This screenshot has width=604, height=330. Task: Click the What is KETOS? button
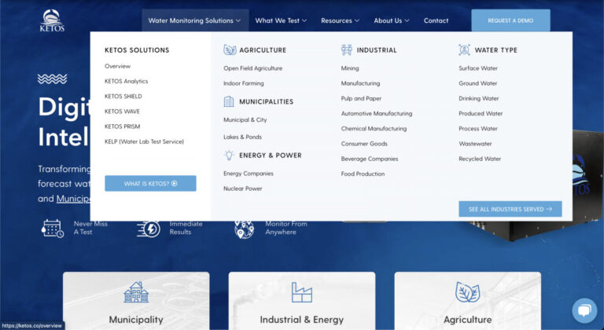(x=150, y=184)
